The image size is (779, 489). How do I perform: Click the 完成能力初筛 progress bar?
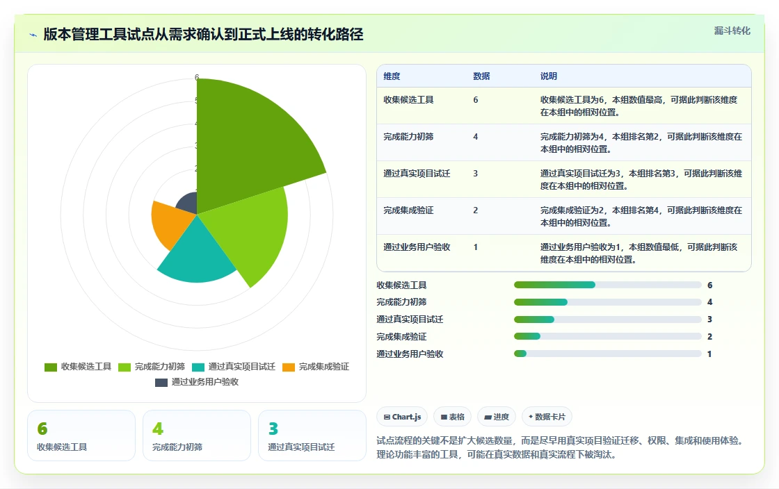point(608,302)
